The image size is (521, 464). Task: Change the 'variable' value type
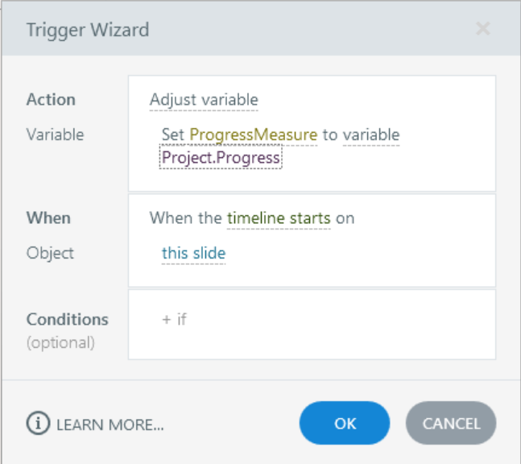tap(371, 135)
